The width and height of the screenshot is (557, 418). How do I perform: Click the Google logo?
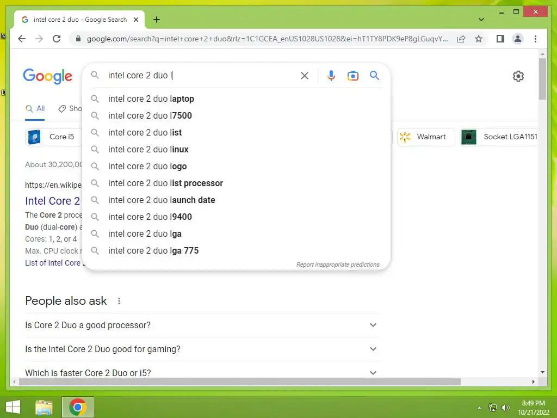click(48, 76)
